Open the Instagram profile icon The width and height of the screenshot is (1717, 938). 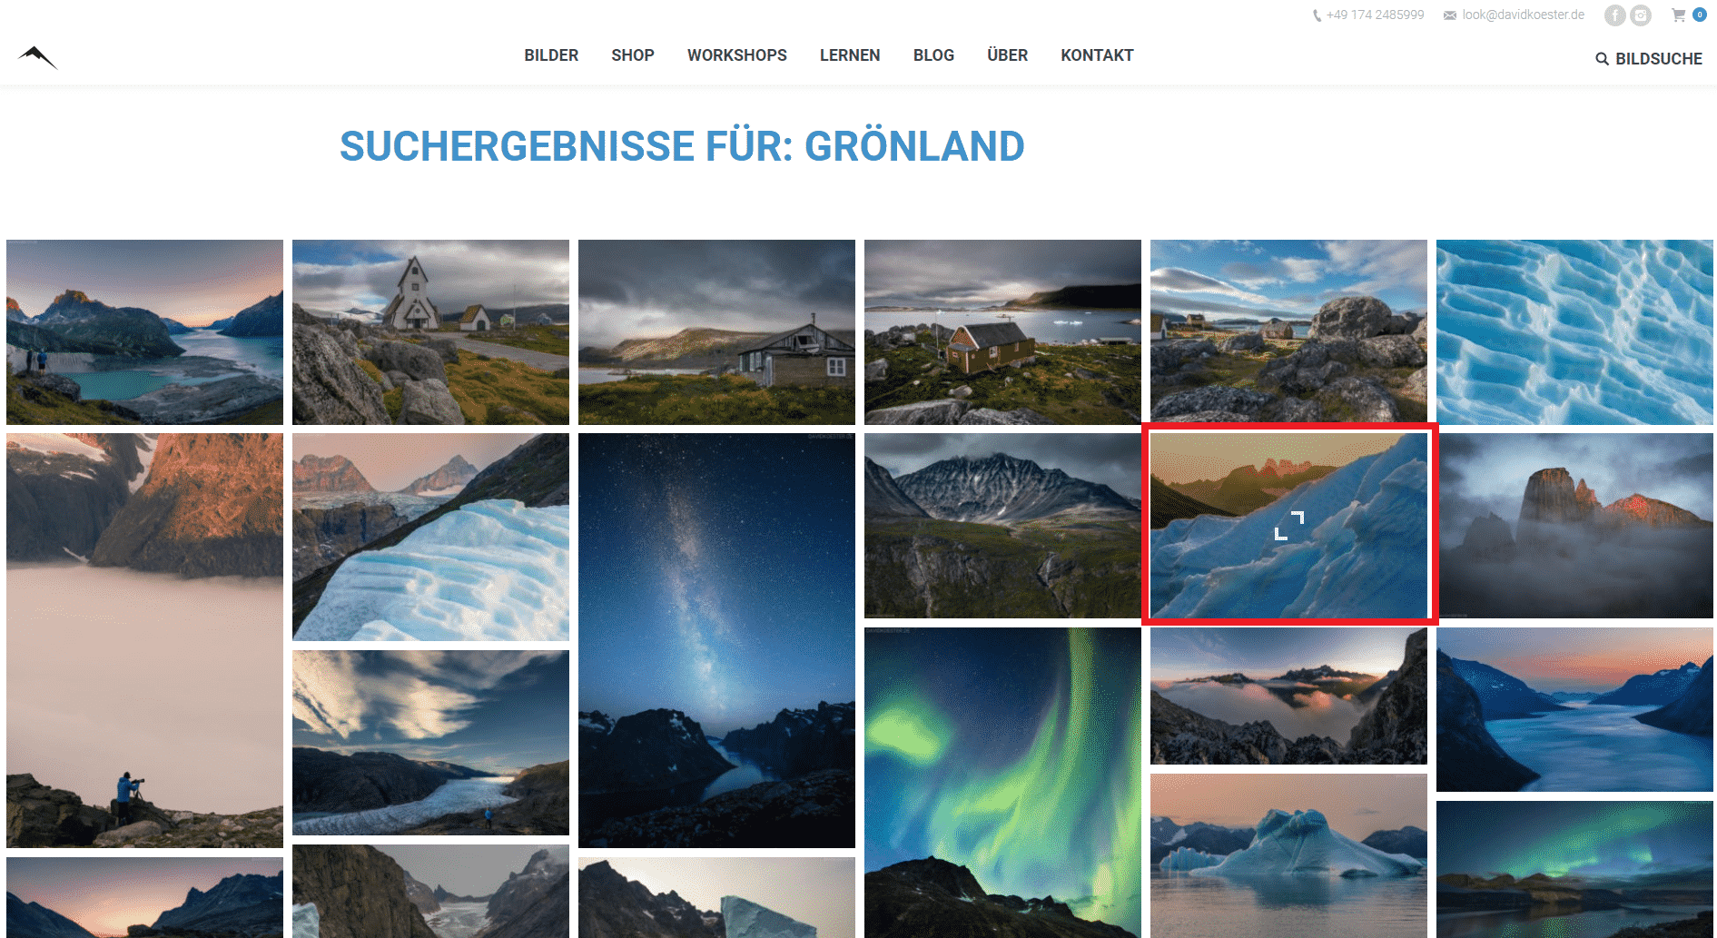1640,15
